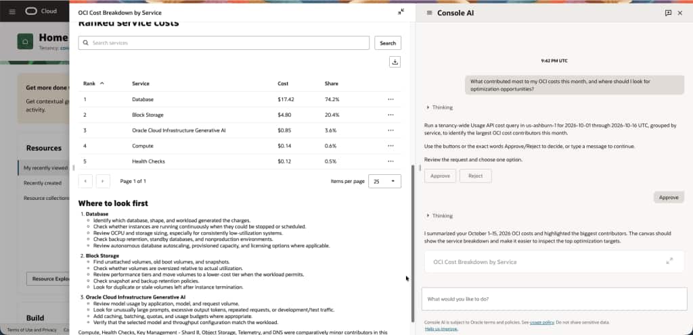Close the Console AI panel

coord(680,13)
